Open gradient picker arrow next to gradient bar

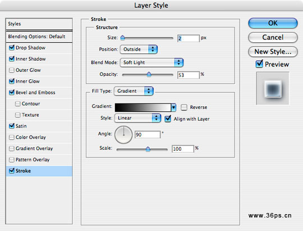(173, 107)
